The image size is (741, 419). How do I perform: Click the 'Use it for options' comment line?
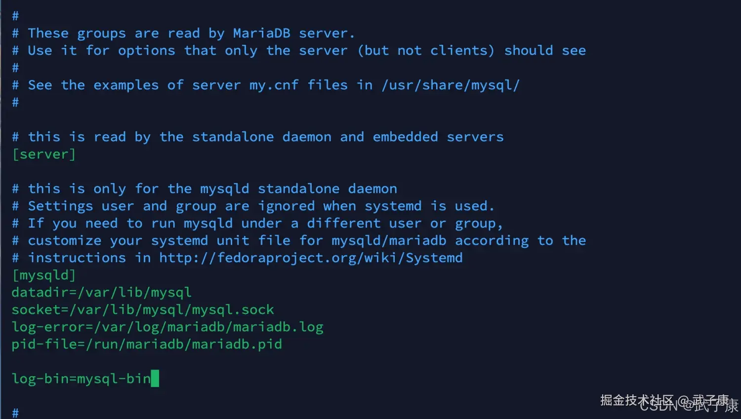click(299, 50)
